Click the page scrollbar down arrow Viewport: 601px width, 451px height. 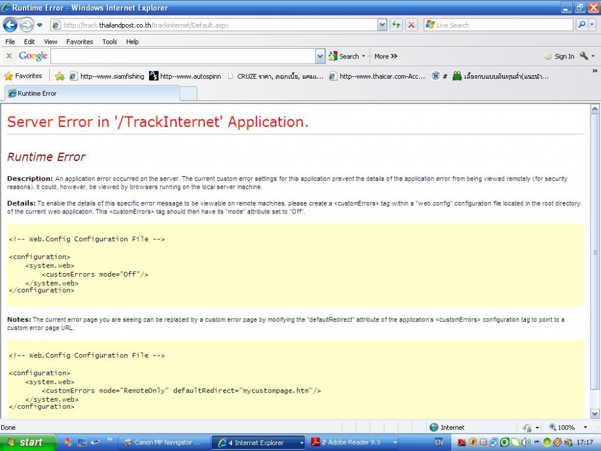(x=594, y=414)
